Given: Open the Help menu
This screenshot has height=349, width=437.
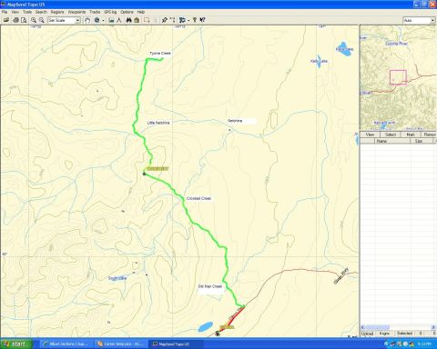Looking at the screenshot, I should pos(141,12).
